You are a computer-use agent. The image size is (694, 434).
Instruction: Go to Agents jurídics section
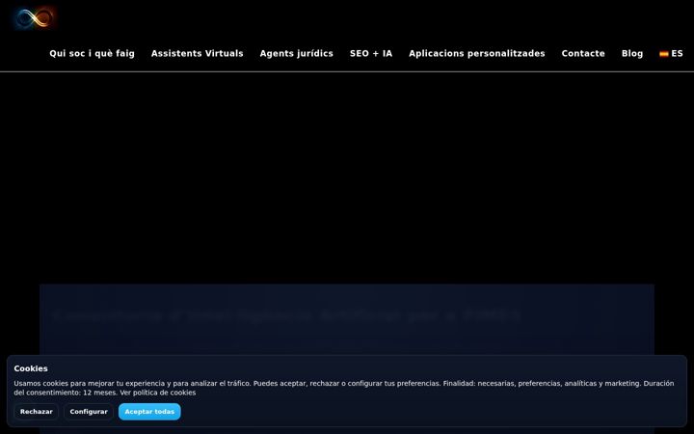click(x=297, y=54)
